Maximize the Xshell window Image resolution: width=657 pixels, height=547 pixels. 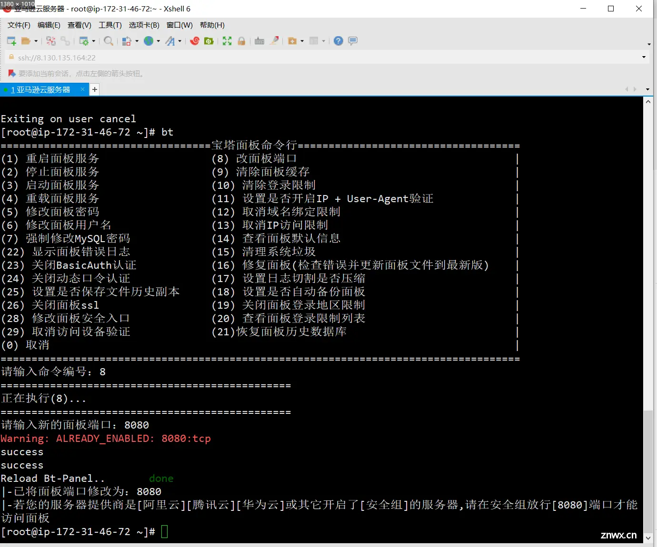(611, 9)
